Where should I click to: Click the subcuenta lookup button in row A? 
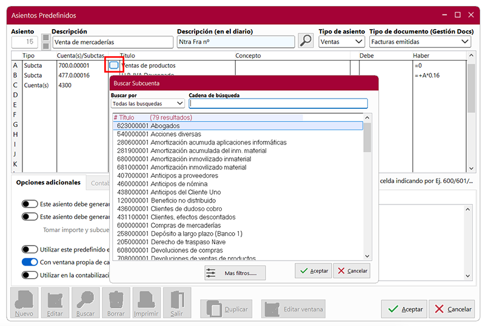tap(114, 65)
